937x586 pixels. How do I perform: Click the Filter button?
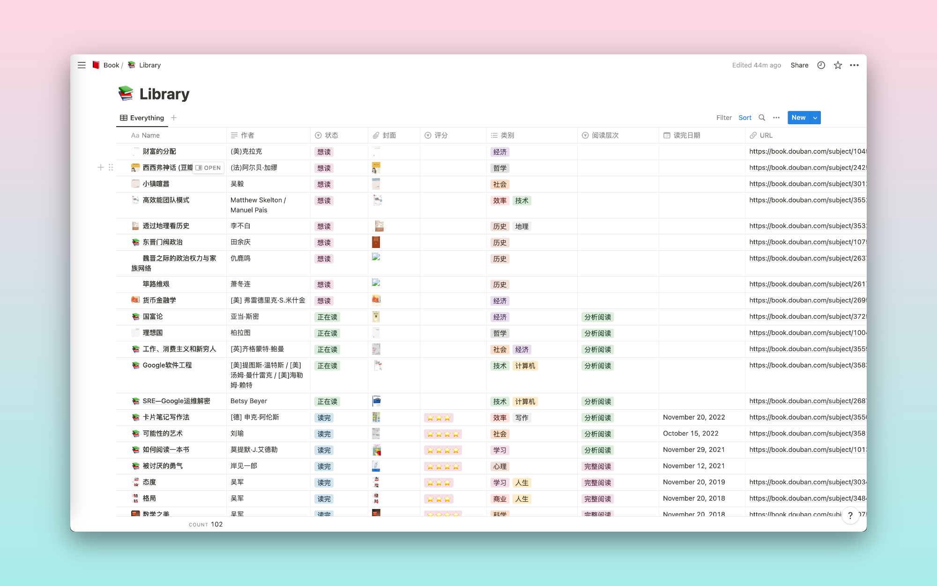(x=723, y=118)
